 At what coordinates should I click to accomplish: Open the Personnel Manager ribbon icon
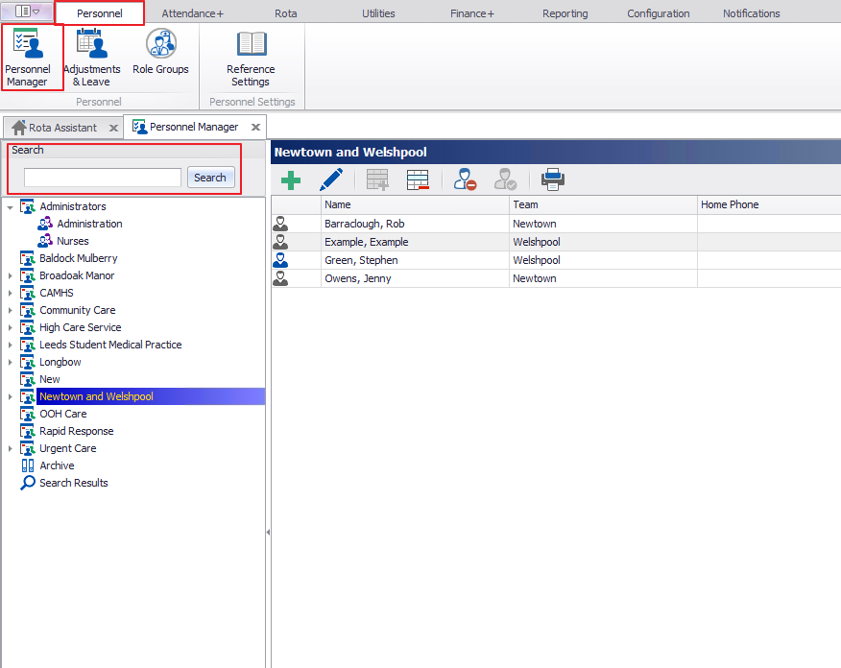point(30,55)
